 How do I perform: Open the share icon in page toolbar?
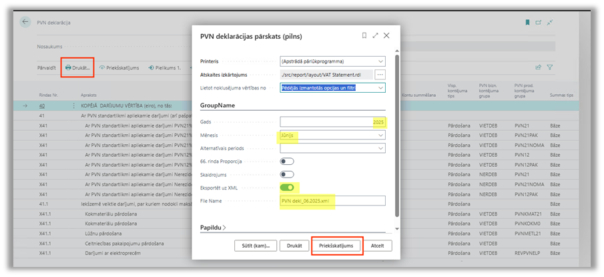(x=538, y=67)
